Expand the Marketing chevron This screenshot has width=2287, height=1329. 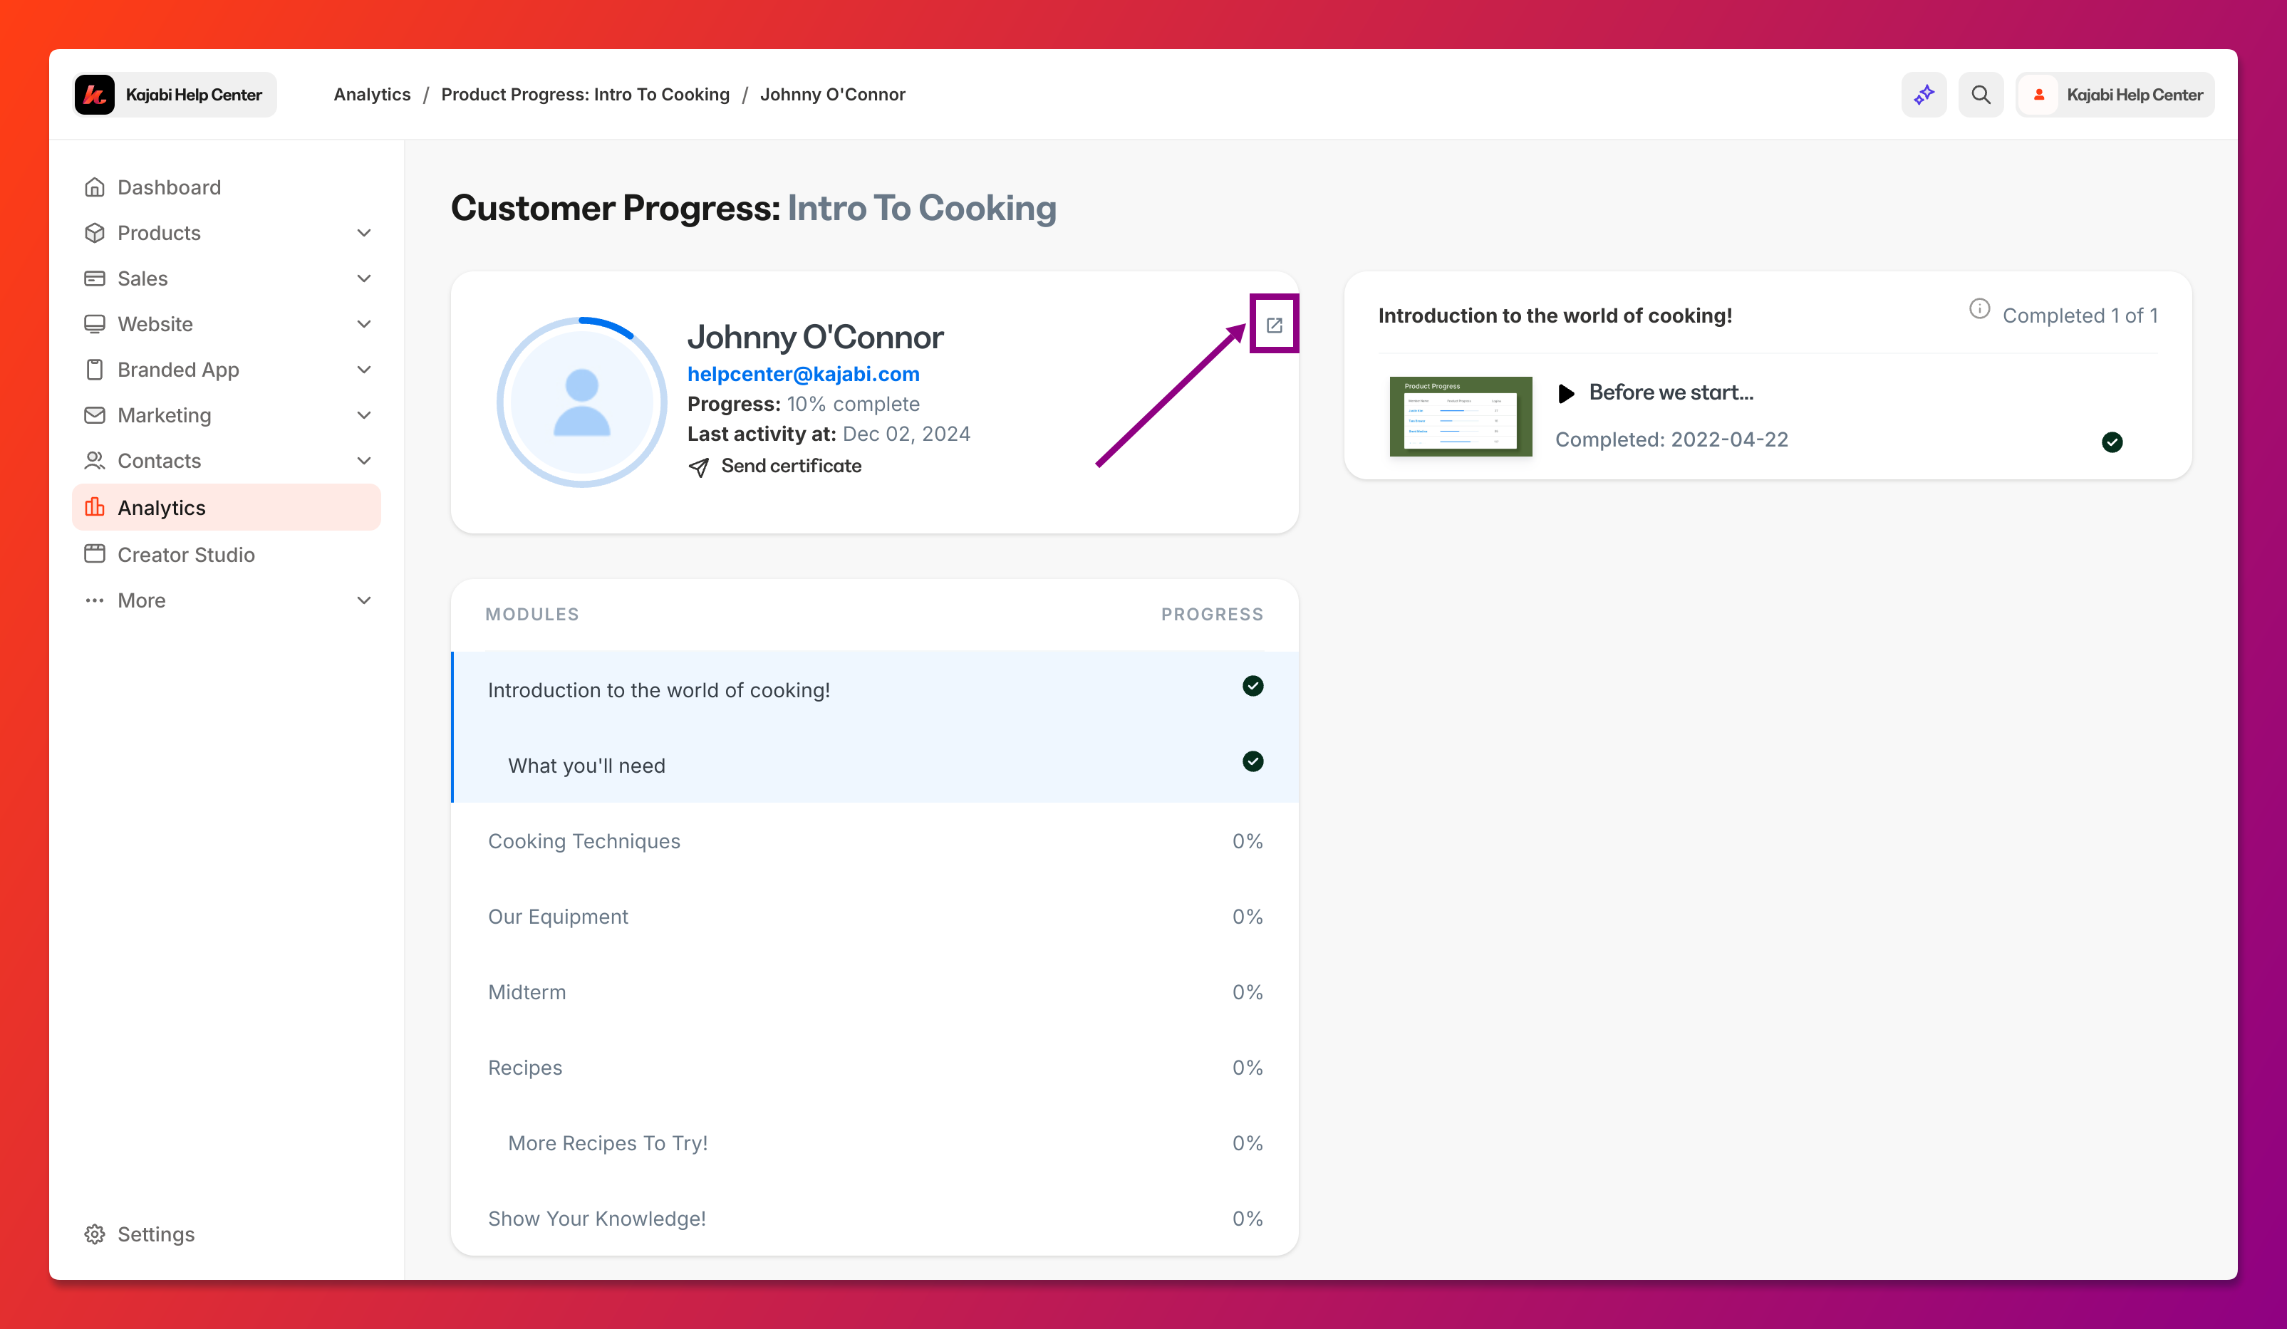[x=364, y=415]
